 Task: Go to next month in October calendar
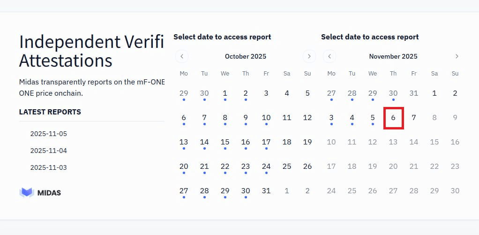(309, 56)
